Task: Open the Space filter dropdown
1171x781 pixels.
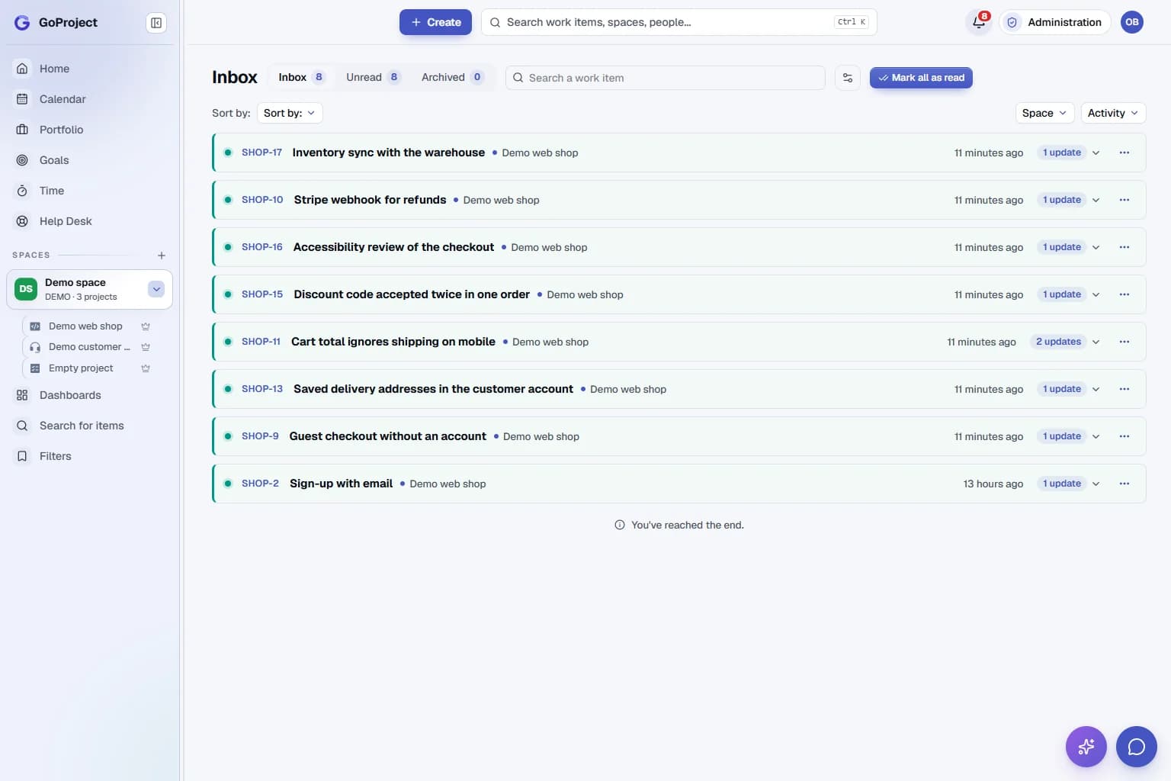Action: pyautogui.click(x=1044, y=113)
